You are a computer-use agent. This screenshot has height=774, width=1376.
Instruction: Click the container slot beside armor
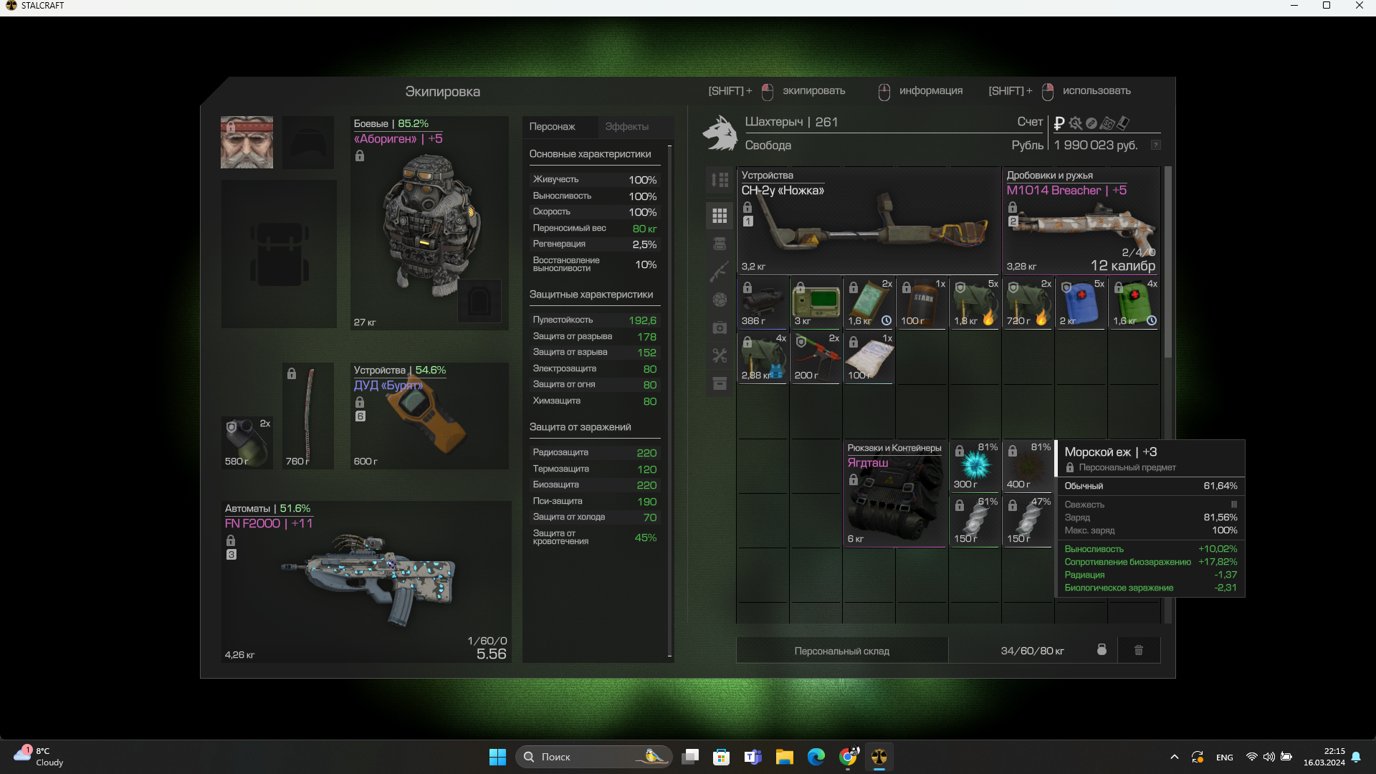tap(479, 301)
